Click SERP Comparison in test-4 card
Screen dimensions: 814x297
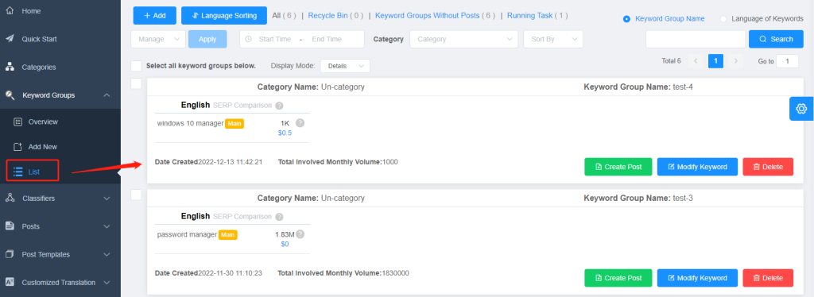click(242, 105)
